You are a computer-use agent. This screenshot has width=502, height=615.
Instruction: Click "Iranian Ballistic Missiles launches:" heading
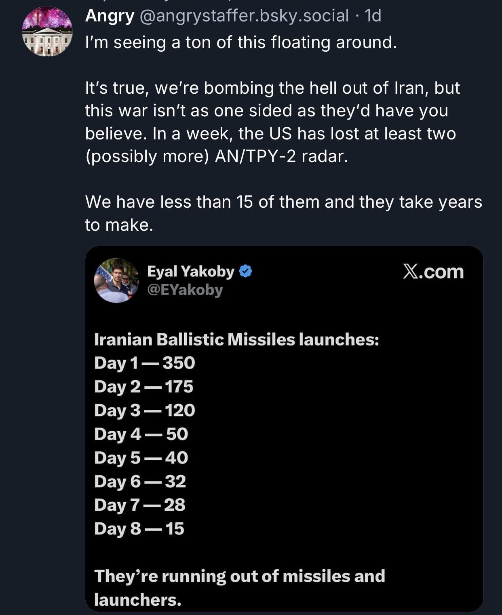tap(236, 339)
